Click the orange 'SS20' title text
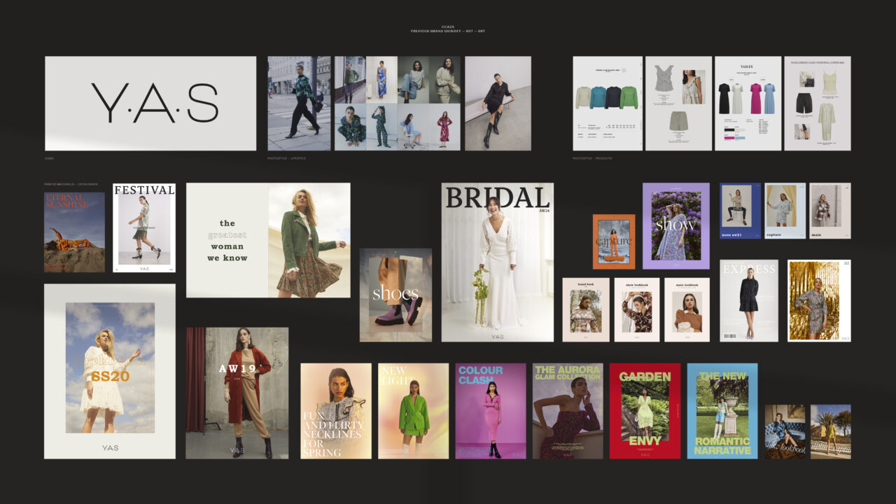 (110, 376)
